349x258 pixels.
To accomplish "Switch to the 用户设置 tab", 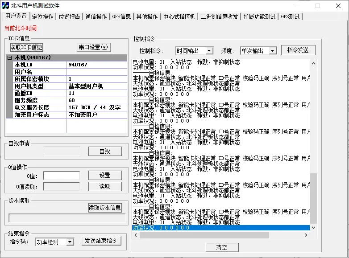I will (16, 16).
